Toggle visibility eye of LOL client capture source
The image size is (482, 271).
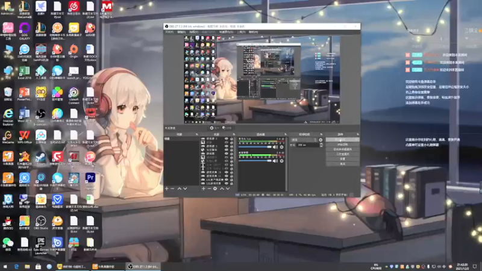coord(227,179)
